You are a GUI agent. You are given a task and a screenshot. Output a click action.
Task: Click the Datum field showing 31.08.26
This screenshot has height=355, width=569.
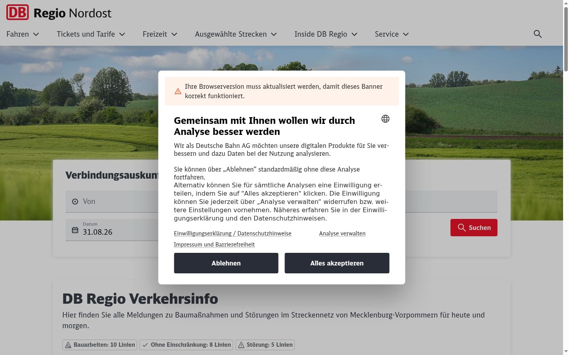[x=112, y=230]
